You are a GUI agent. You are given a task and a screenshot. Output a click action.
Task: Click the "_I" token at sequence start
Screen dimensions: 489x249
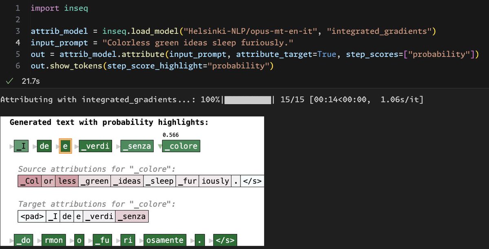pos(21,146)
